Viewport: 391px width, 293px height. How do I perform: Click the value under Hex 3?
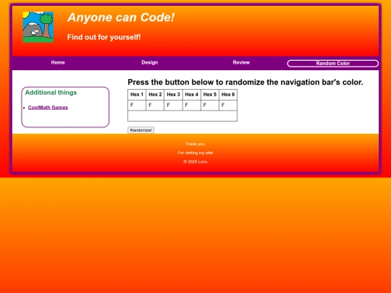click(173, 106)
